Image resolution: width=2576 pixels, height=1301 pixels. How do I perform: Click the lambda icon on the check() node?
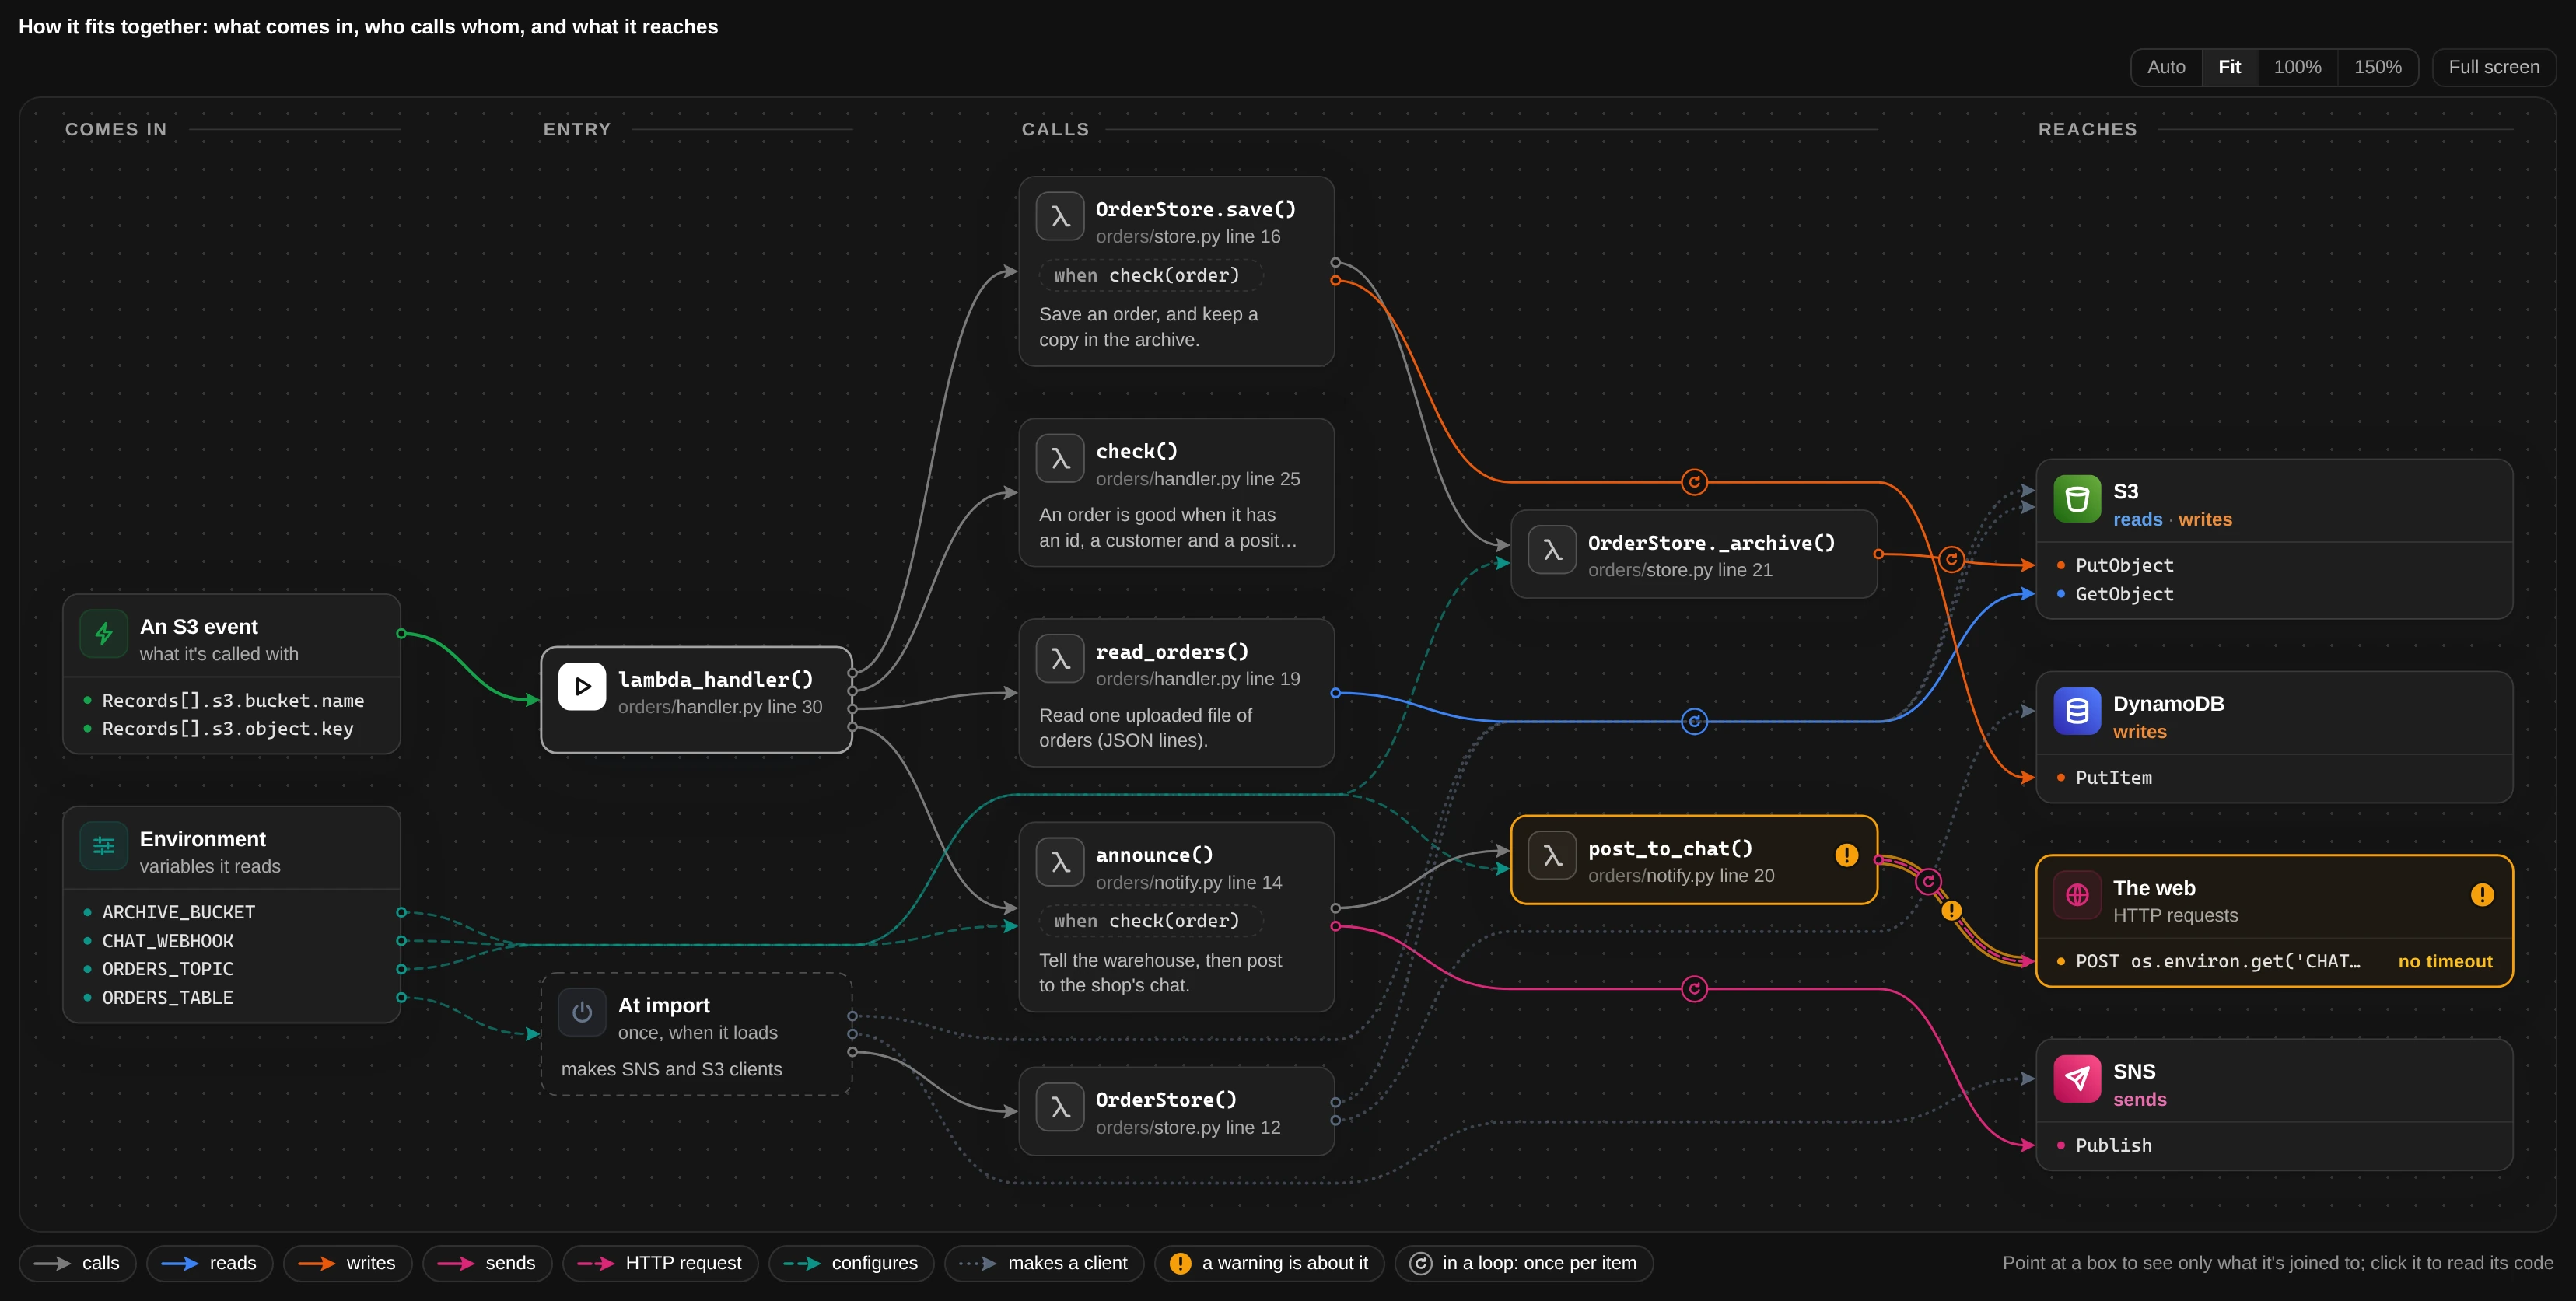coord(1060,458)
